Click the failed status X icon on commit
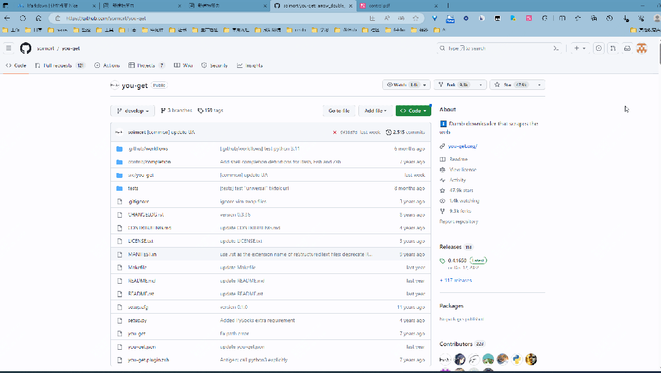 pos(334,132)
